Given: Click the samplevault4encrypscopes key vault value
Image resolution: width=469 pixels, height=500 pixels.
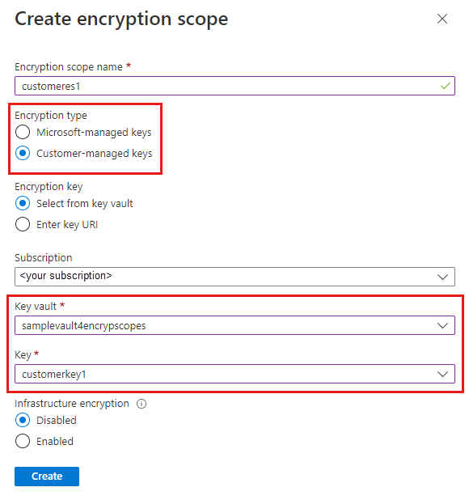Looking at the screenshot, I should 84,325.
